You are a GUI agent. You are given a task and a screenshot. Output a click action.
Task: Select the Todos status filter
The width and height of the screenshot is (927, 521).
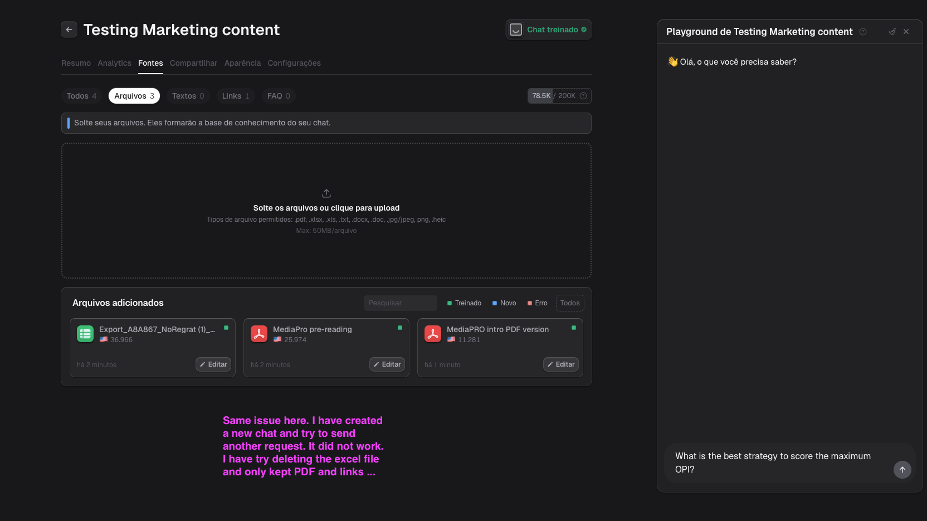pyautogui.click(x=570, y=303)
